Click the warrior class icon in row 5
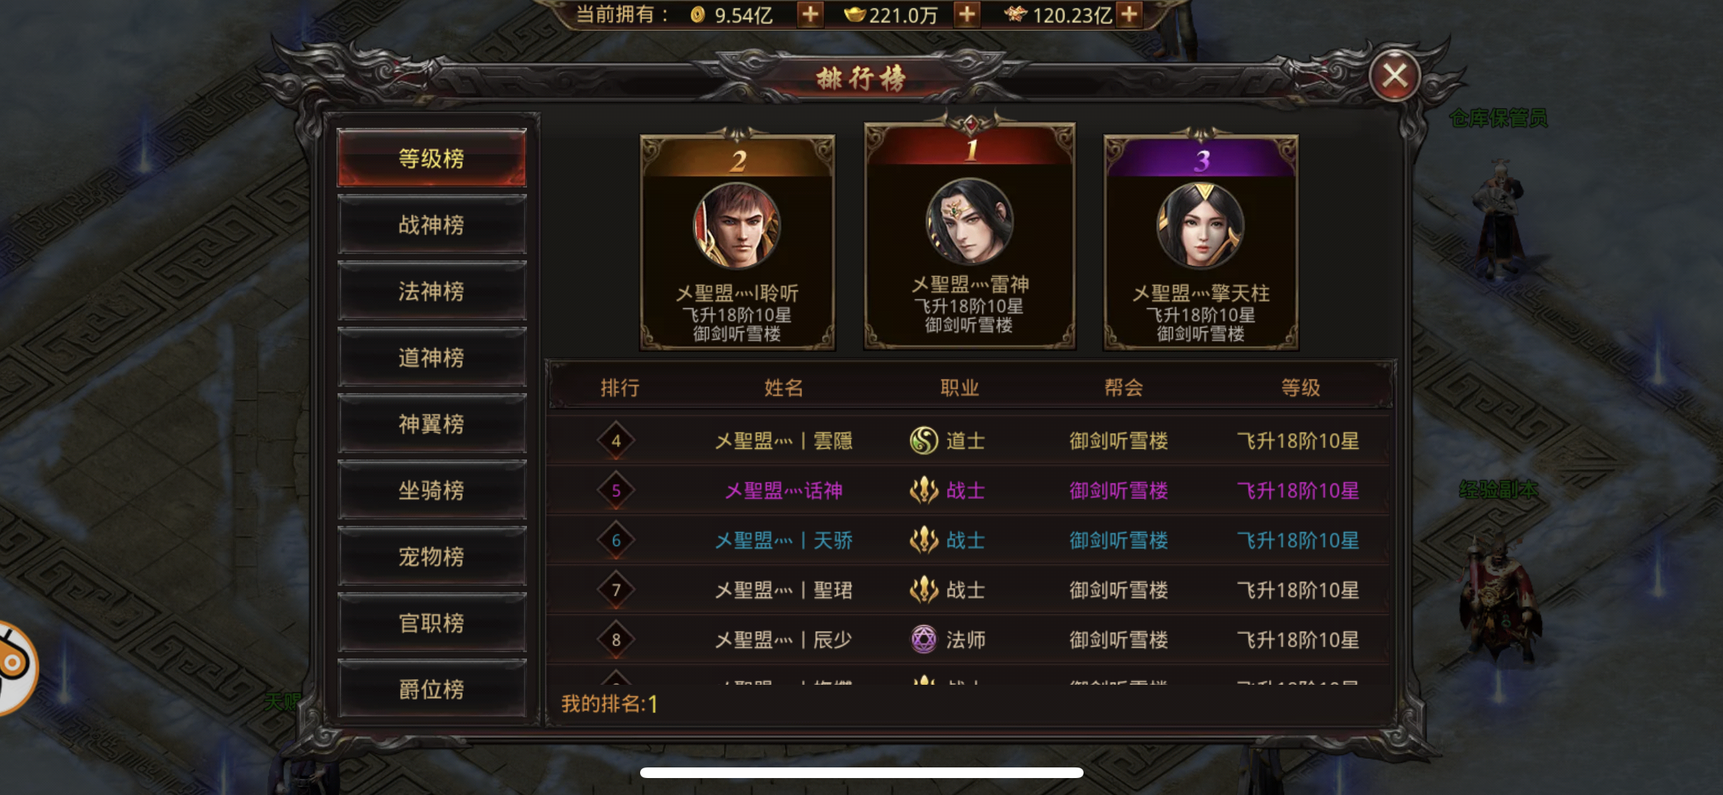Viewport: 1723px width, 795px height. pos(924,490)
